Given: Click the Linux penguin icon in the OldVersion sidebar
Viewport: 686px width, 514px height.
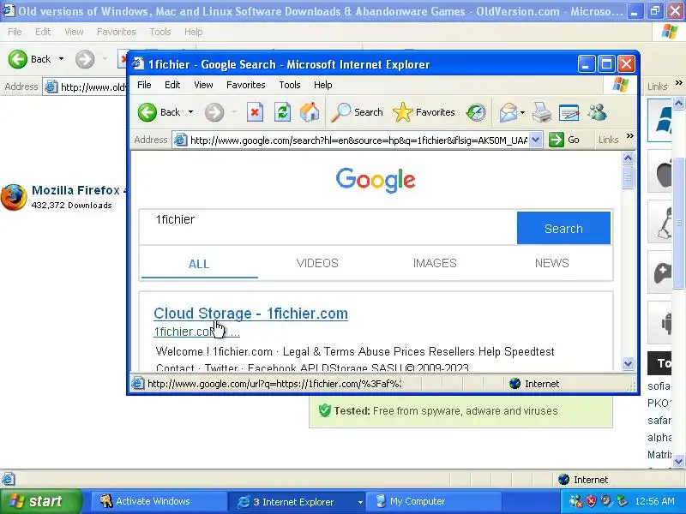Looking at the screenshot, I should tap(661, 222).
